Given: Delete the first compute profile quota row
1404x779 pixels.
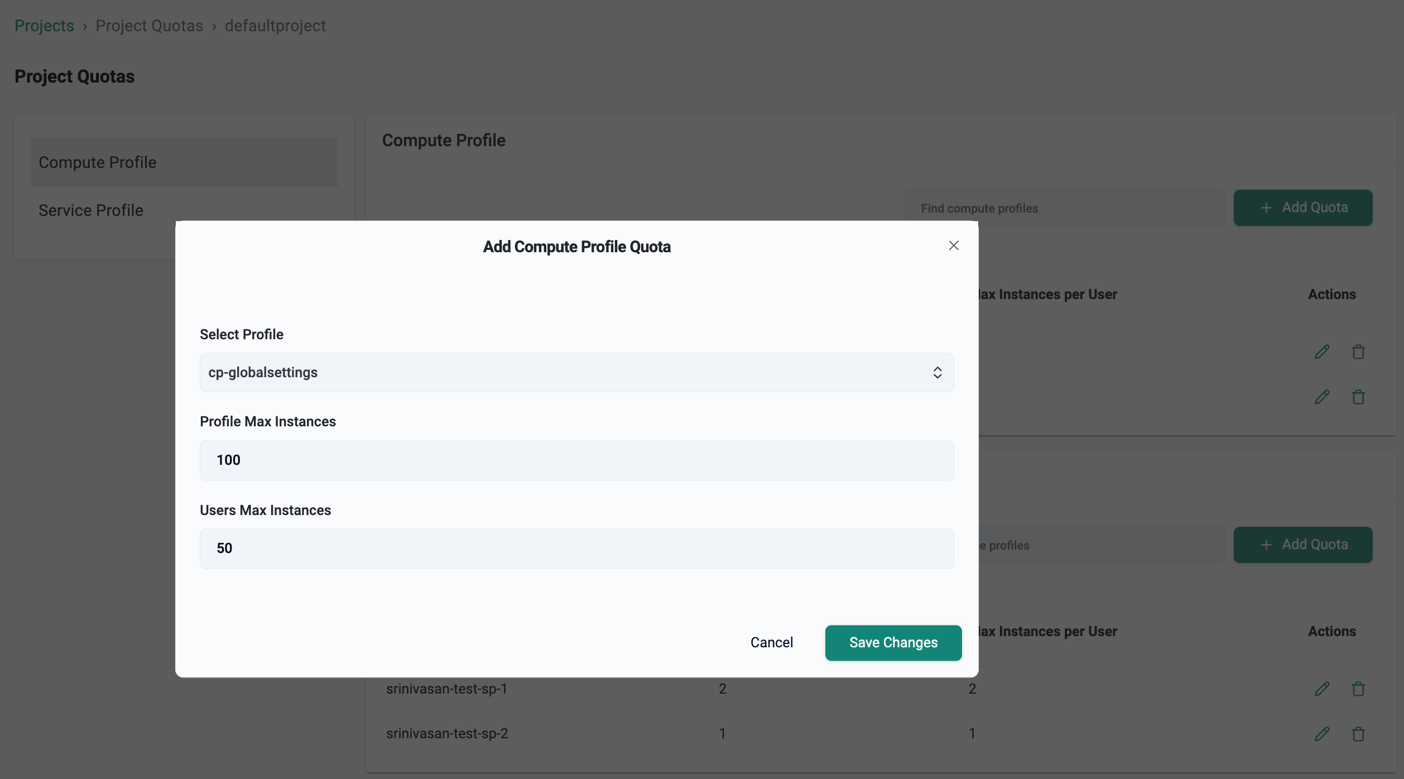Looking at the screenshot, I should coord(1358,352).
